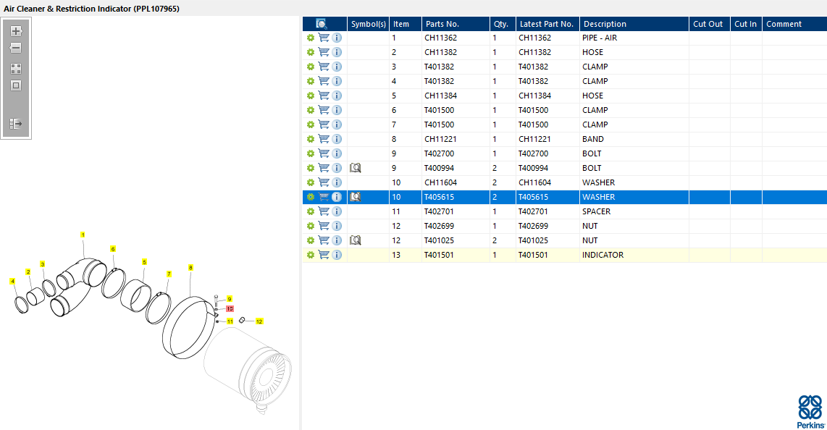
Task: Show info for item 6 CLAMP T401500
Action: 337,110
